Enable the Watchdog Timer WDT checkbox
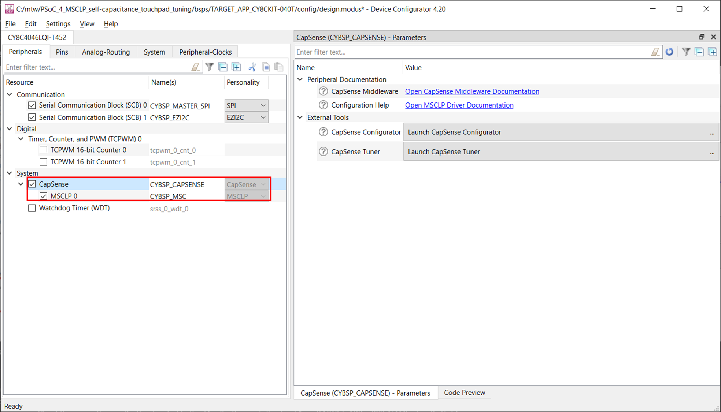 [x=32, y=208]
